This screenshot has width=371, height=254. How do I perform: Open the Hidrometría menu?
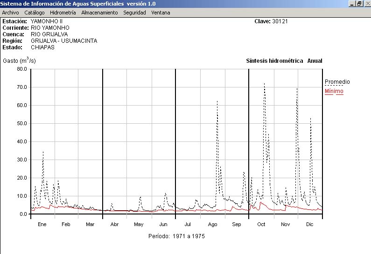63,13
